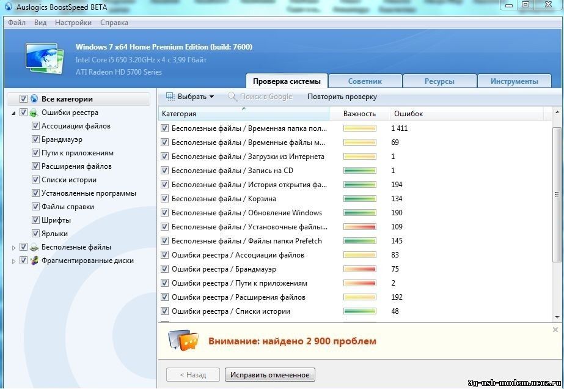The width and height of the screenshot is (564, 389).
Task: Uncheck Ассоциации файлов in the left tree
Action: 35,126
